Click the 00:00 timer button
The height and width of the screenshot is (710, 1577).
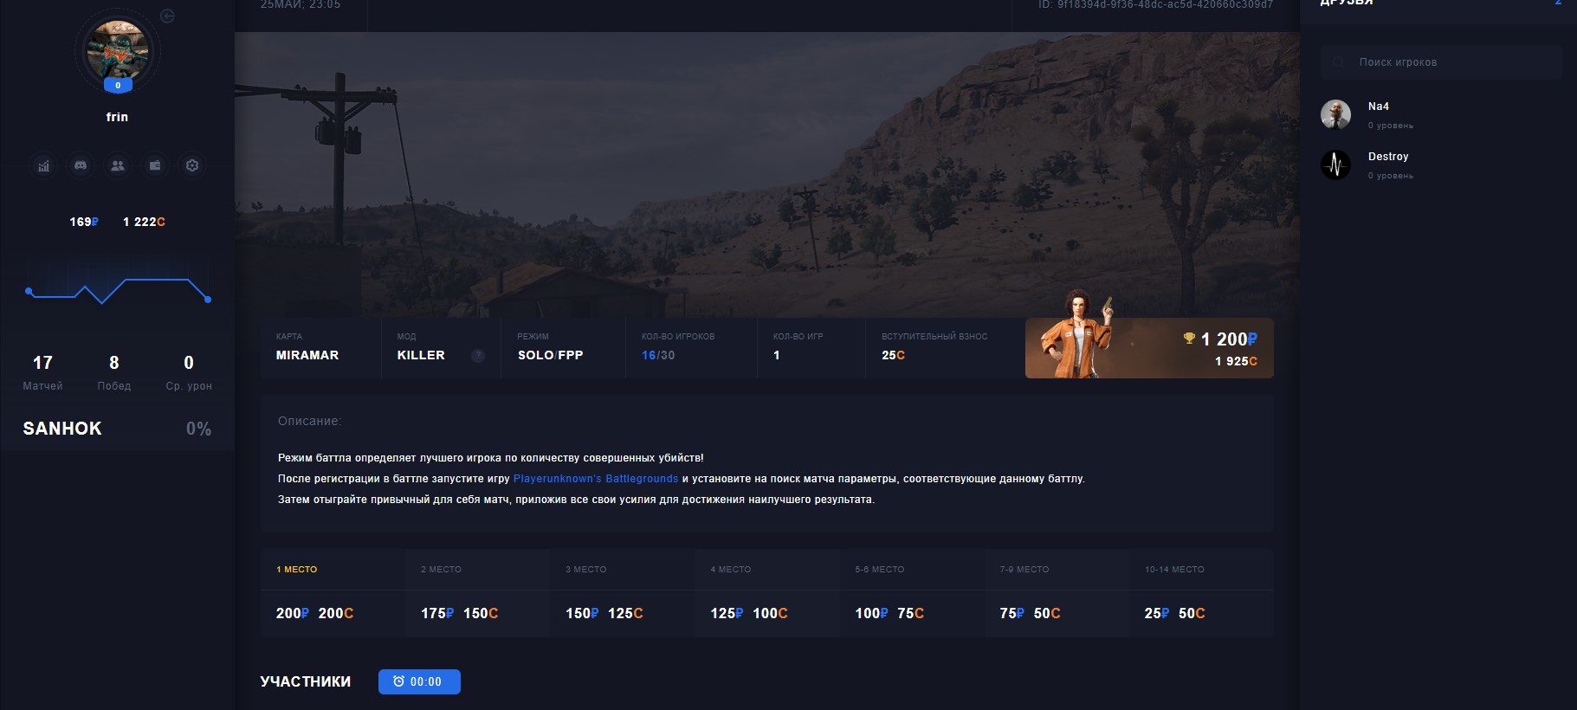coord(419,681)
